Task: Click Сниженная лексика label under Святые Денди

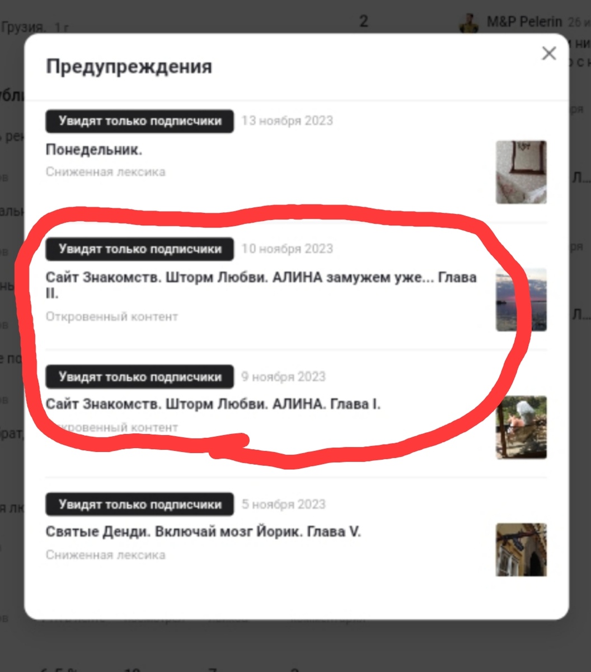Action: point(106,555)
